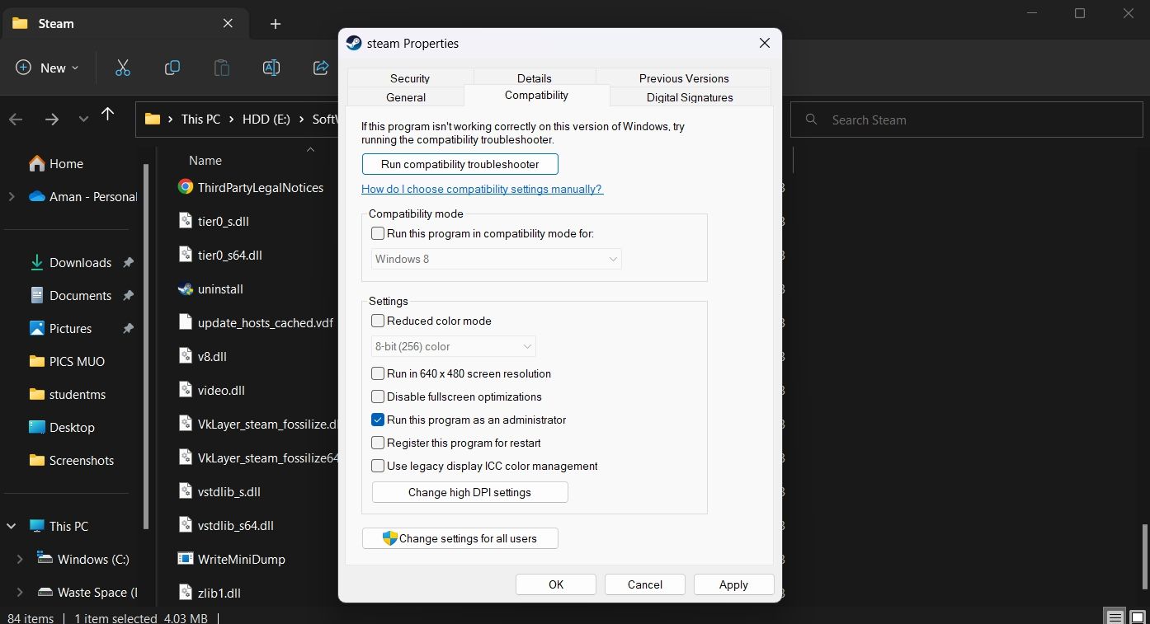Tick the Reduced color mode checkbox
1150x624 pixels.
(x=378, y=321)
